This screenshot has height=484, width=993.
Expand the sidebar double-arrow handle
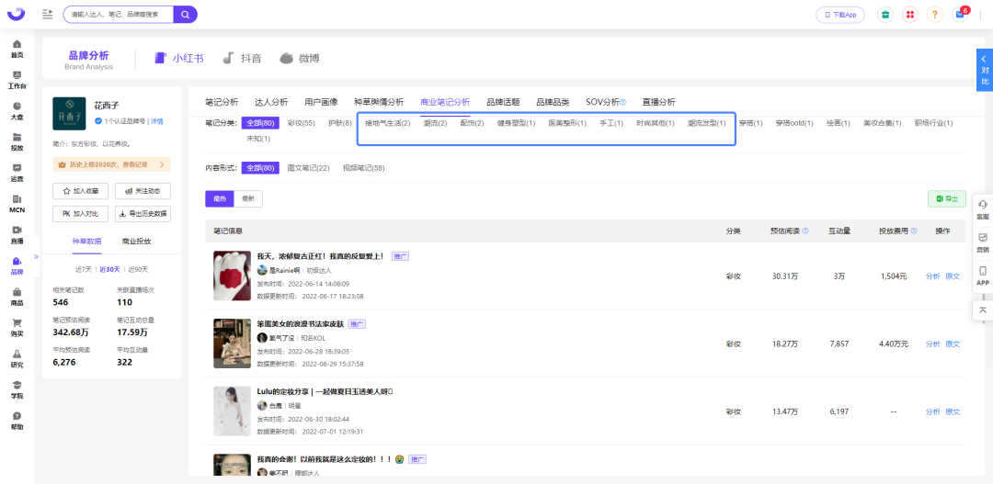pos(36,257)
